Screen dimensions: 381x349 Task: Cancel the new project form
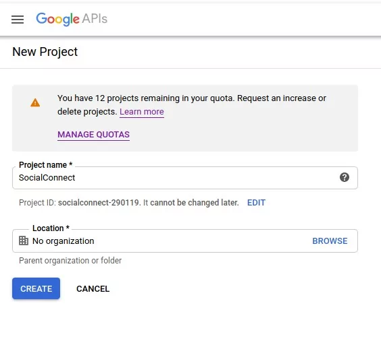[93, 288]
